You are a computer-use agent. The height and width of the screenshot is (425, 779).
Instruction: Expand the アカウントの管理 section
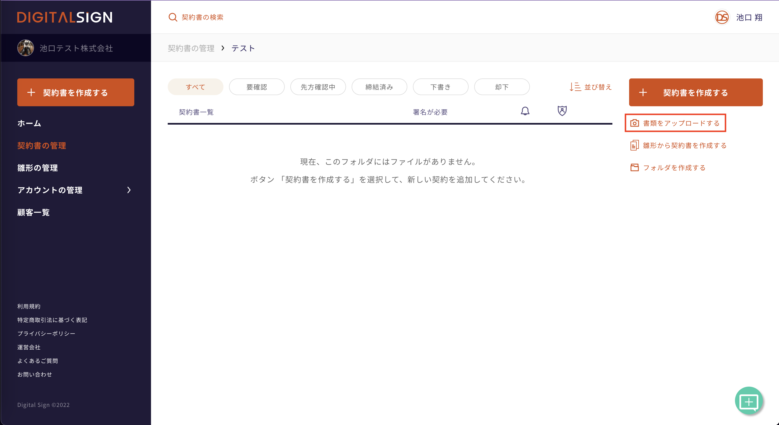(50, 190)
